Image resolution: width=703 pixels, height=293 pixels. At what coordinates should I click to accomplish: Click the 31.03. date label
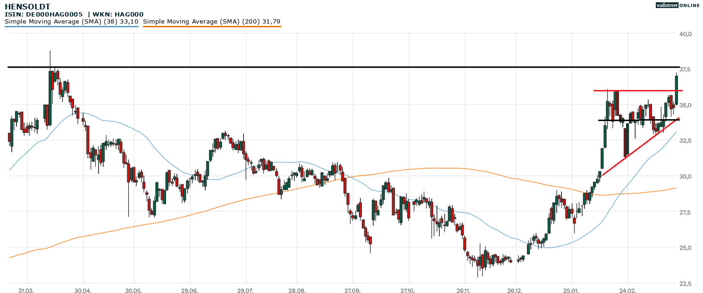coord(26,291)
